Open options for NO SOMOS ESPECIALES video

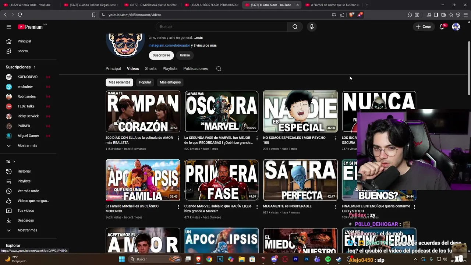pyautogui.click(x=336, y=138)
